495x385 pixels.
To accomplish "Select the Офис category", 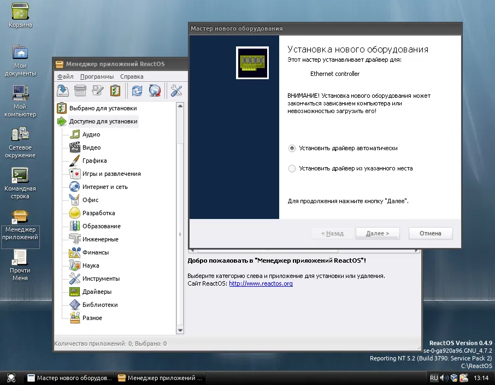I will point(90,200).
